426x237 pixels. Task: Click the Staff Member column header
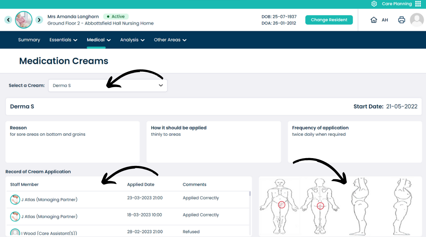[x=24, y=184]
